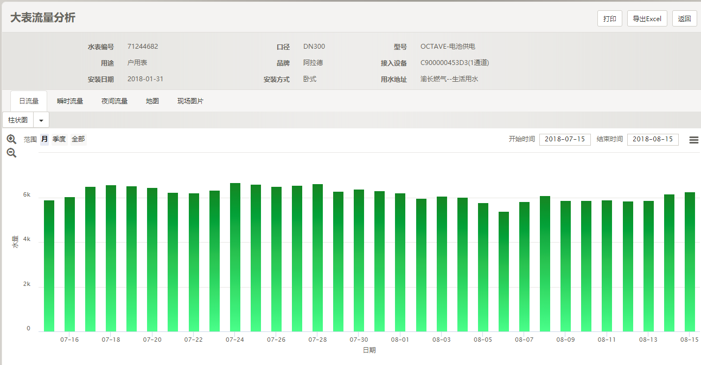Click the 大表流量分析 page title
Viewport: 701px width, 365px height.
pos(43,17)
